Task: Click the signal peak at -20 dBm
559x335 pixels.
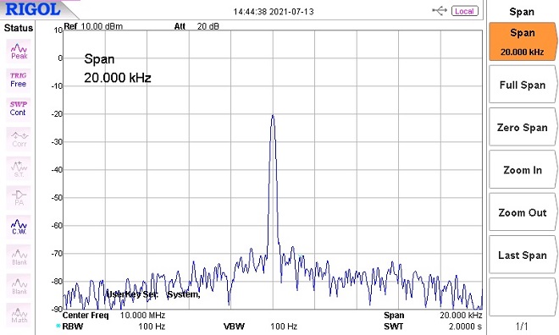Action: point(273,115)
